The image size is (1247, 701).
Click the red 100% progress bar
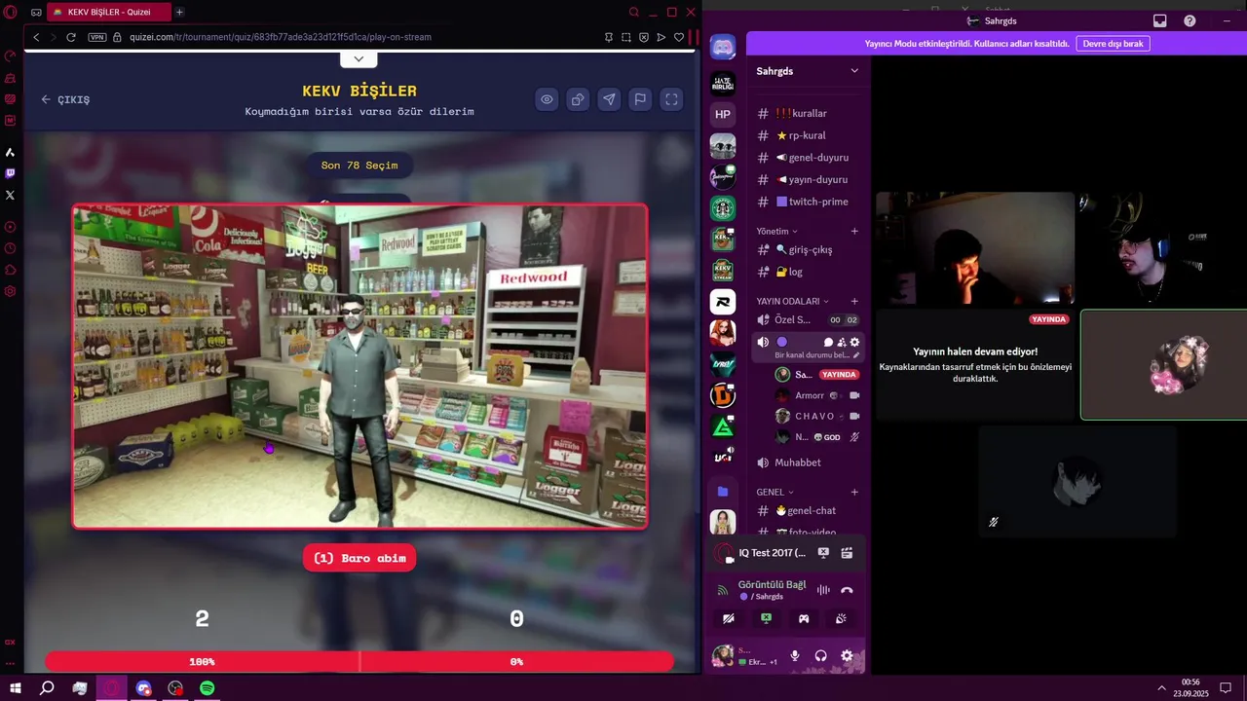(x=202, y=661)
